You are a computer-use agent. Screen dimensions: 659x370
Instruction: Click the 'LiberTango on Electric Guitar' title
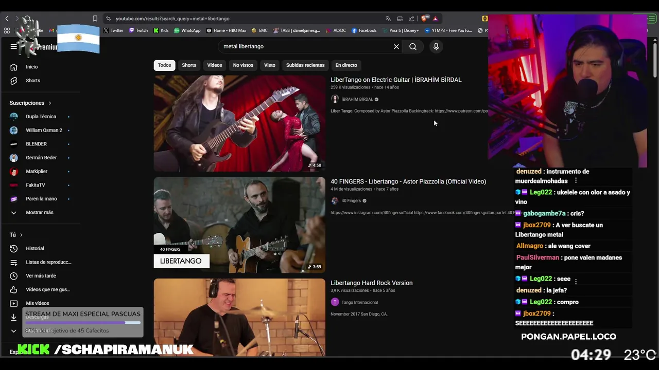[396, 80]
